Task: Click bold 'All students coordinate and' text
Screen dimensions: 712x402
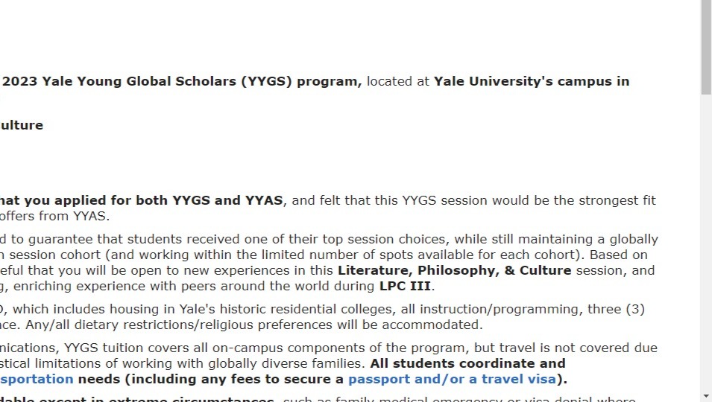Action: [467, 363]
